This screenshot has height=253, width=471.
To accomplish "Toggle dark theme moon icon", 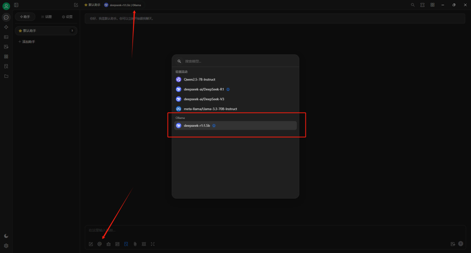I will point(6,236).
